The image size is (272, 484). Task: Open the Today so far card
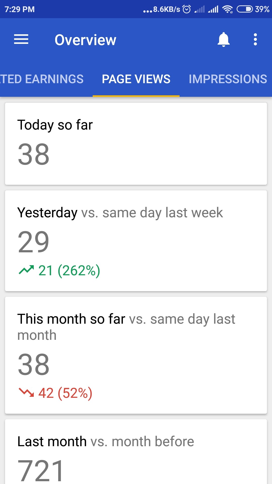(x=136, y=143)
